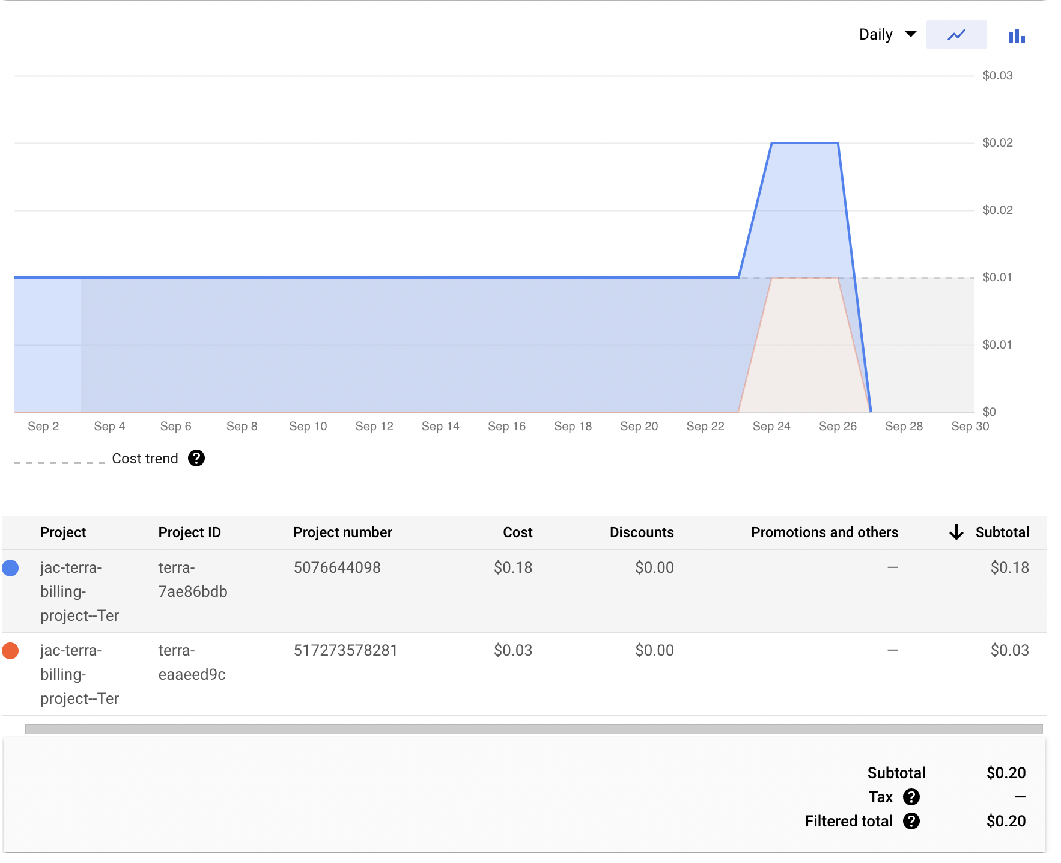Click orange swatch for terra-eaaeed9c project
The height and width of the screenshot is (863, 1061).
point(11,651)
